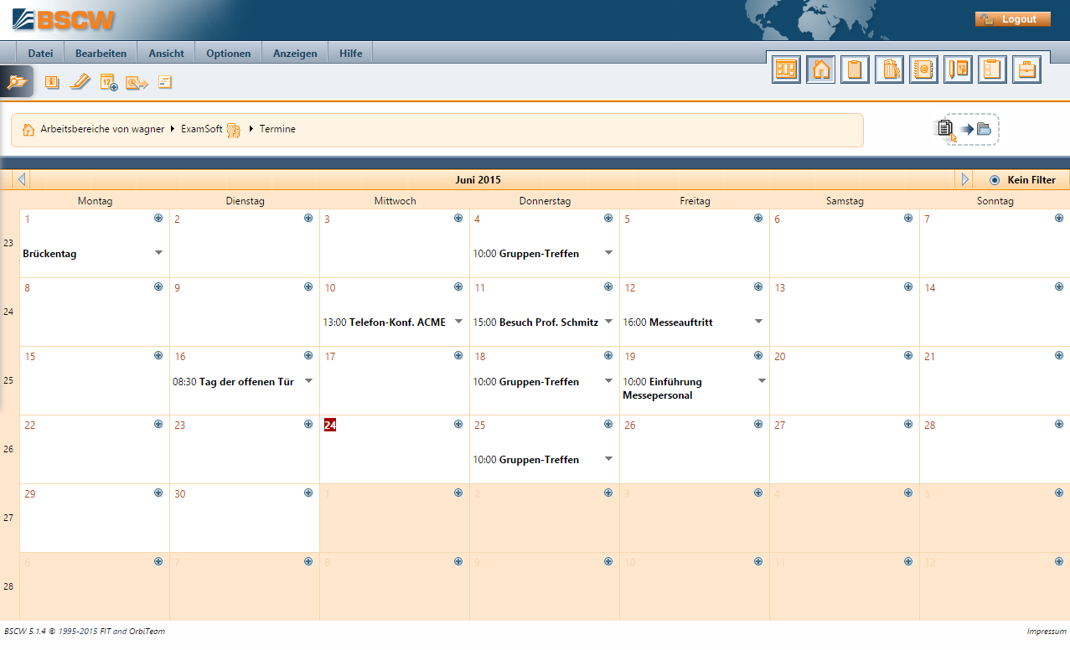Open the Datei menu
Viewport: 1070px width, 650px height.
coord(40,53)
